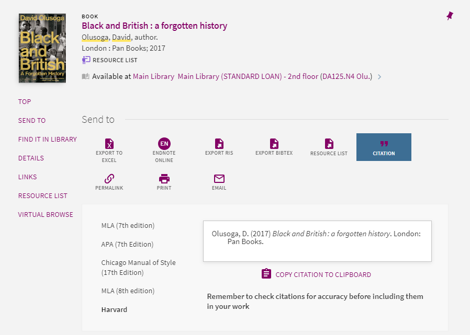Expand availability details chevron
Screen dimensions: 470x335
click(x=379, y=77)
